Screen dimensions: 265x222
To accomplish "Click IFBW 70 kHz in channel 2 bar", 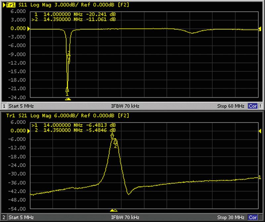I will coord(125,218).
